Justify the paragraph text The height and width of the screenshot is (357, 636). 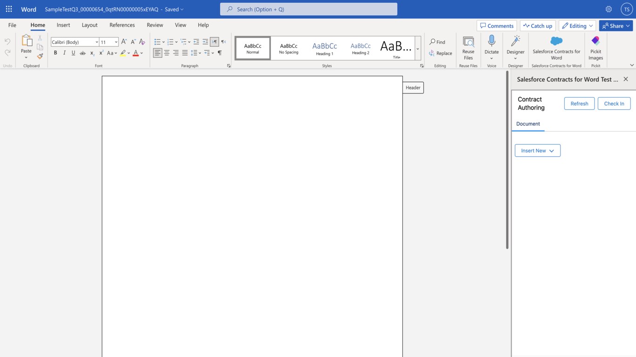tap(185, 53)
